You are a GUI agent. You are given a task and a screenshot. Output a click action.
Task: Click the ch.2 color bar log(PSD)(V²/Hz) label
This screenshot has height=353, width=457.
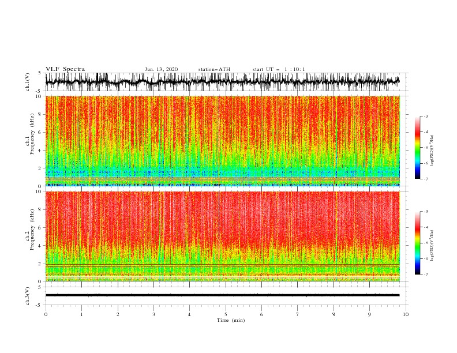point(432,246)
